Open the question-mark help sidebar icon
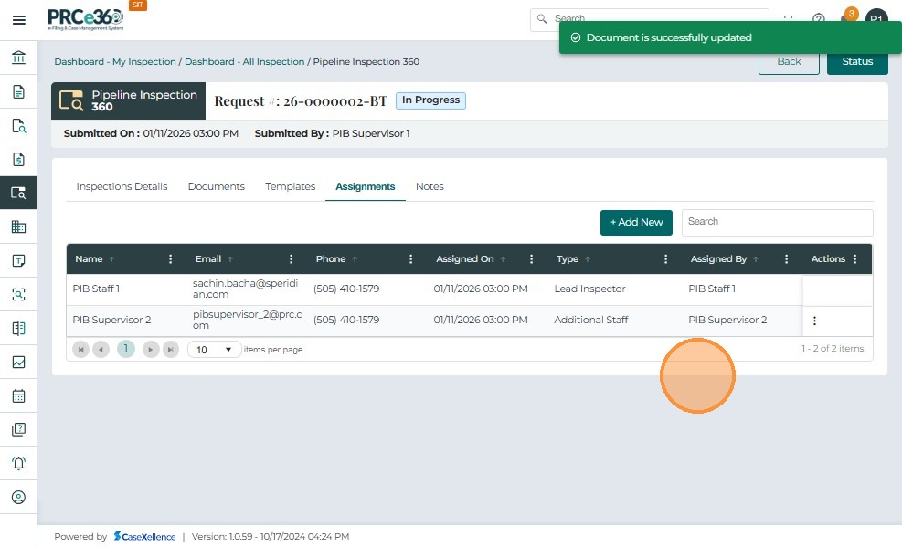 tap(18, 429)
